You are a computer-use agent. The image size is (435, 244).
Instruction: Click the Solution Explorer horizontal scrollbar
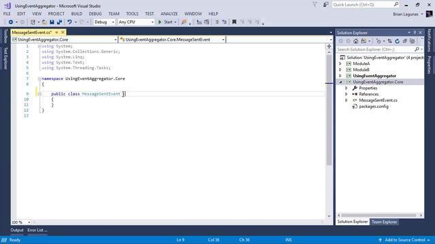pos(379,216)
